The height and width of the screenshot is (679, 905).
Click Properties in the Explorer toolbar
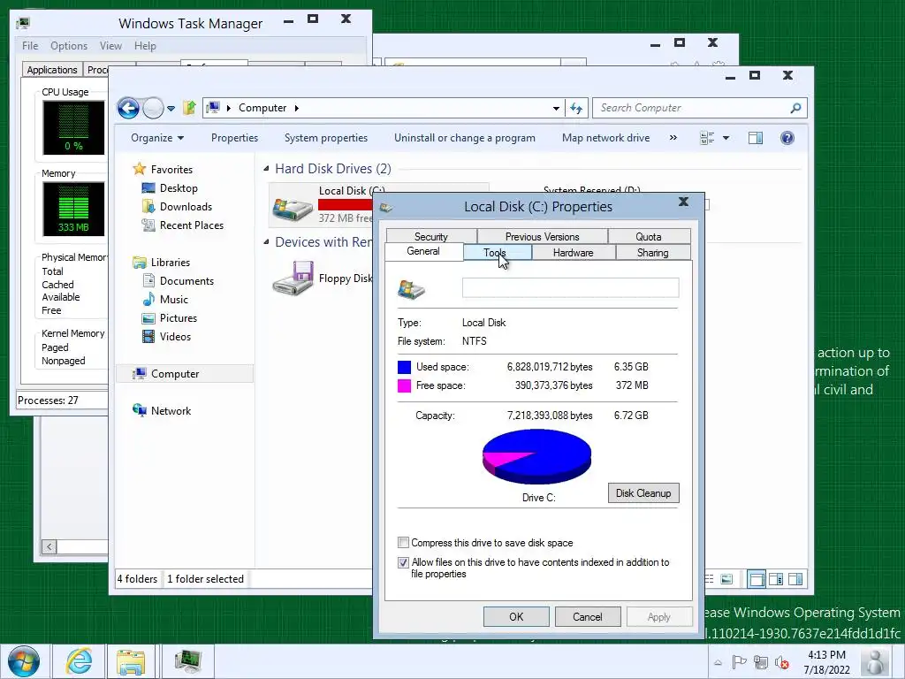pos(234,138)
